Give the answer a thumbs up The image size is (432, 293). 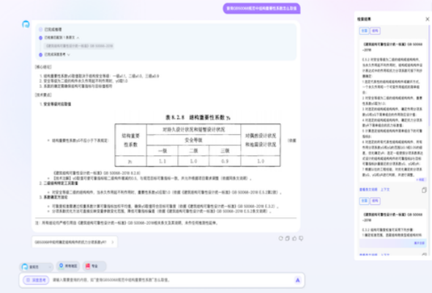[x=294, y=238]
